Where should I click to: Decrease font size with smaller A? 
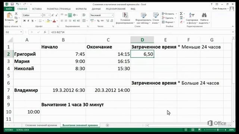click(x=56, y=15)
